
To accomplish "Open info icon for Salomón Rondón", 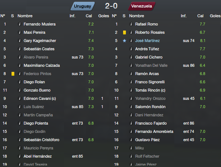I will pyautogui.click(x=131, y=107).
